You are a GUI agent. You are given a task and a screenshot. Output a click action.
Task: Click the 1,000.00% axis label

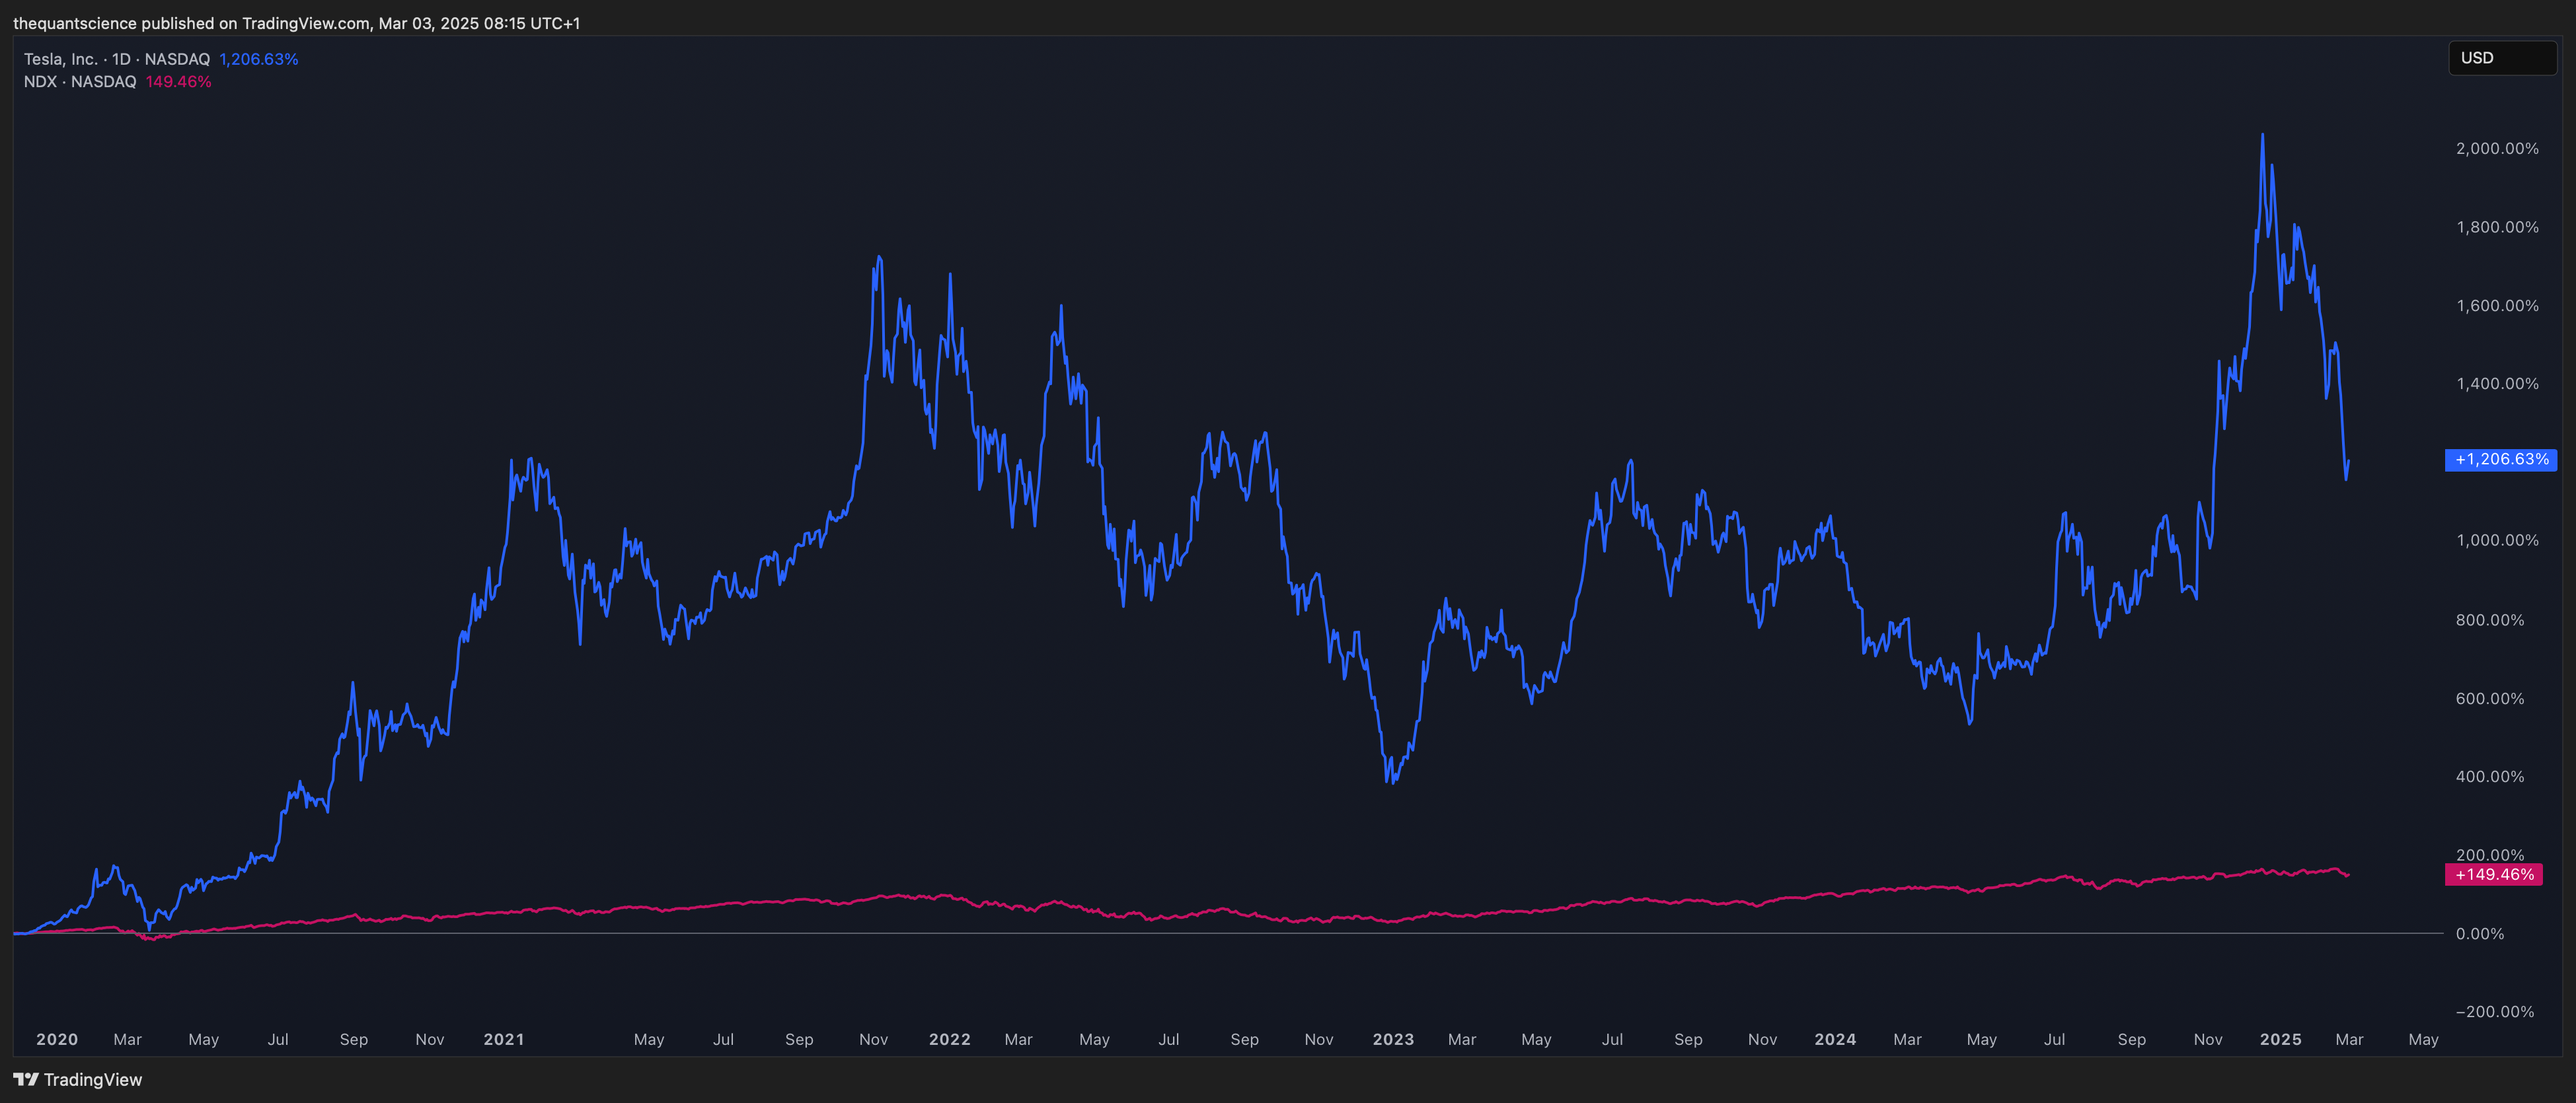pyautogui.click(x=2497, y=540)
